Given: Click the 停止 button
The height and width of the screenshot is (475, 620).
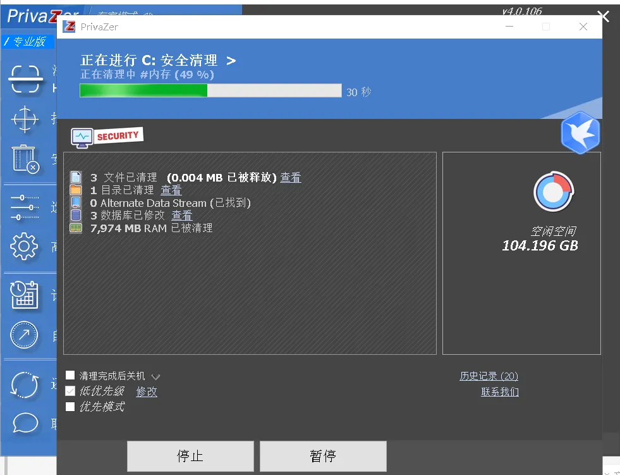Looking at the screenshot, I should tap(190, 456).
